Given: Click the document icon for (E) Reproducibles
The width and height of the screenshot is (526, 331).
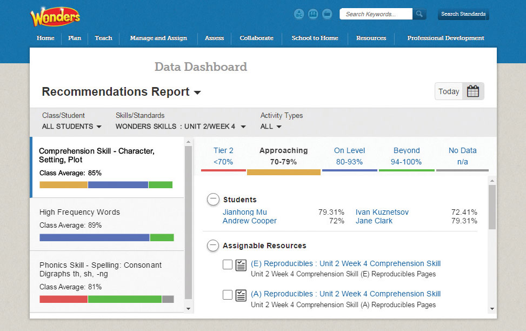Looking at the screenshot, I should pyautogui.click(x=241, y=265).
